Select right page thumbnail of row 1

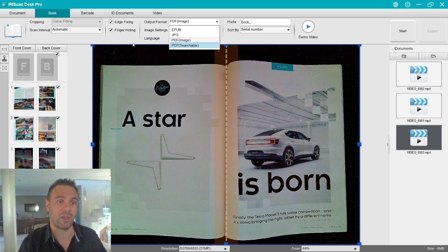click(x=47, y=98)
